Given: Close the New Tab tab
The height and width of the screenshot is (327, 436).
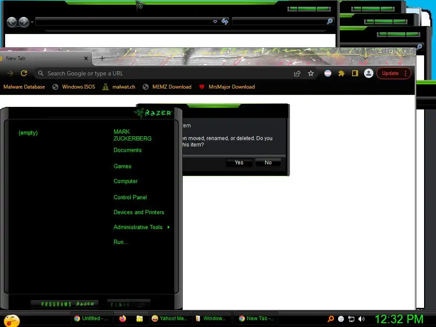Looking at the screenshot, I should [x=86, y=58].
